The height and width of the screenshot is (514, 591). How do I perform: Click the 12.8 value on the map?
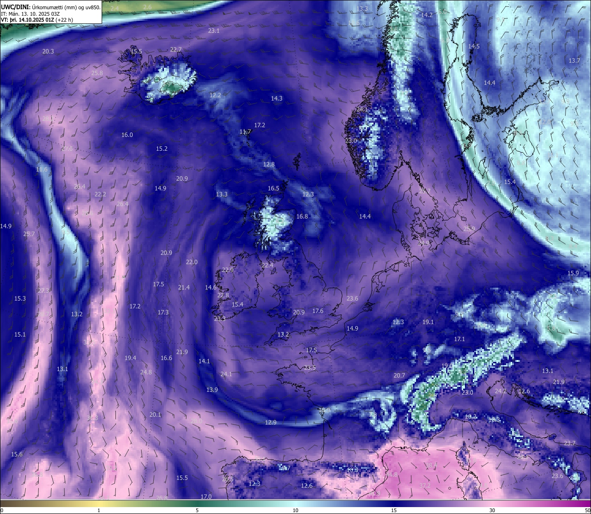269,164
